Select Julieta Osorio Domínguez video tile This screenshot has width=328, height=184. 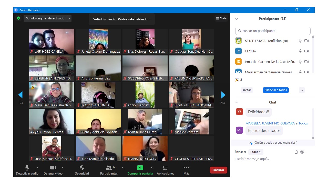pos(98,41)
